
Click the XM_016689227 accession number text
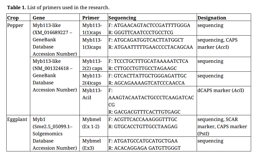[x=51, y=32]
